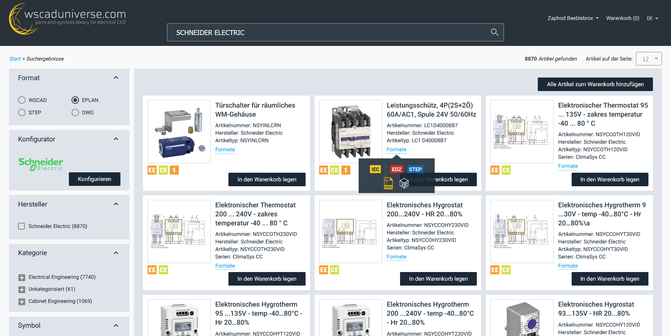671x336 pixels.
Task: Select the WSCAD format radio button
Action: (x=22, y=100)
